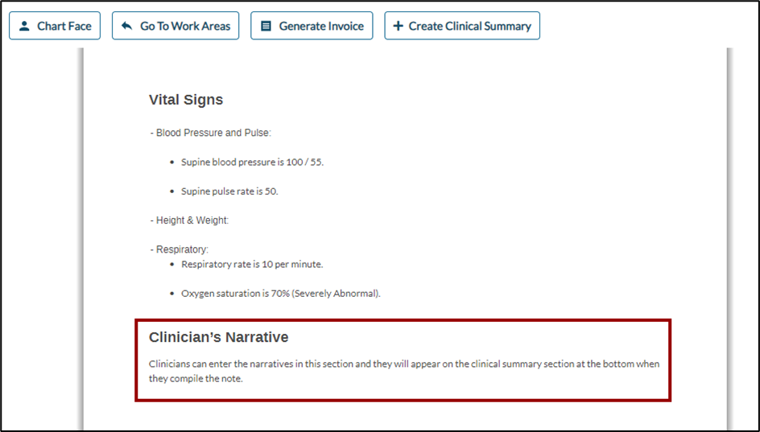Select the Blood Pressure and Pulse label
Screen dimensions: 760x432
pyautogui.click(x=211, y=133)
